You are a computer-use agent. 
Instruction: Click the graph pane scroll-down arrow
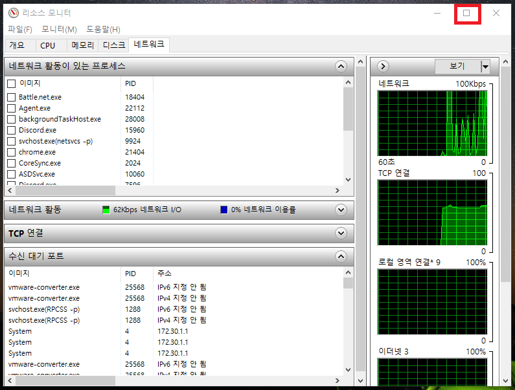(x=505, y=381)
